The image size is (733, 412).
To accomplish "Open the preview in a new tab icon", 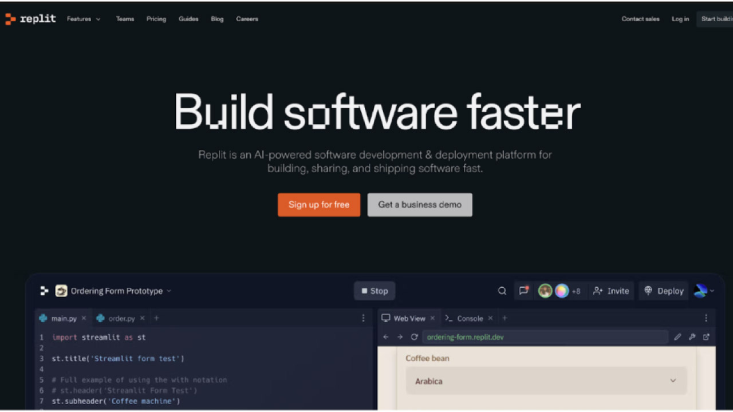I will [x=707, y=337].
